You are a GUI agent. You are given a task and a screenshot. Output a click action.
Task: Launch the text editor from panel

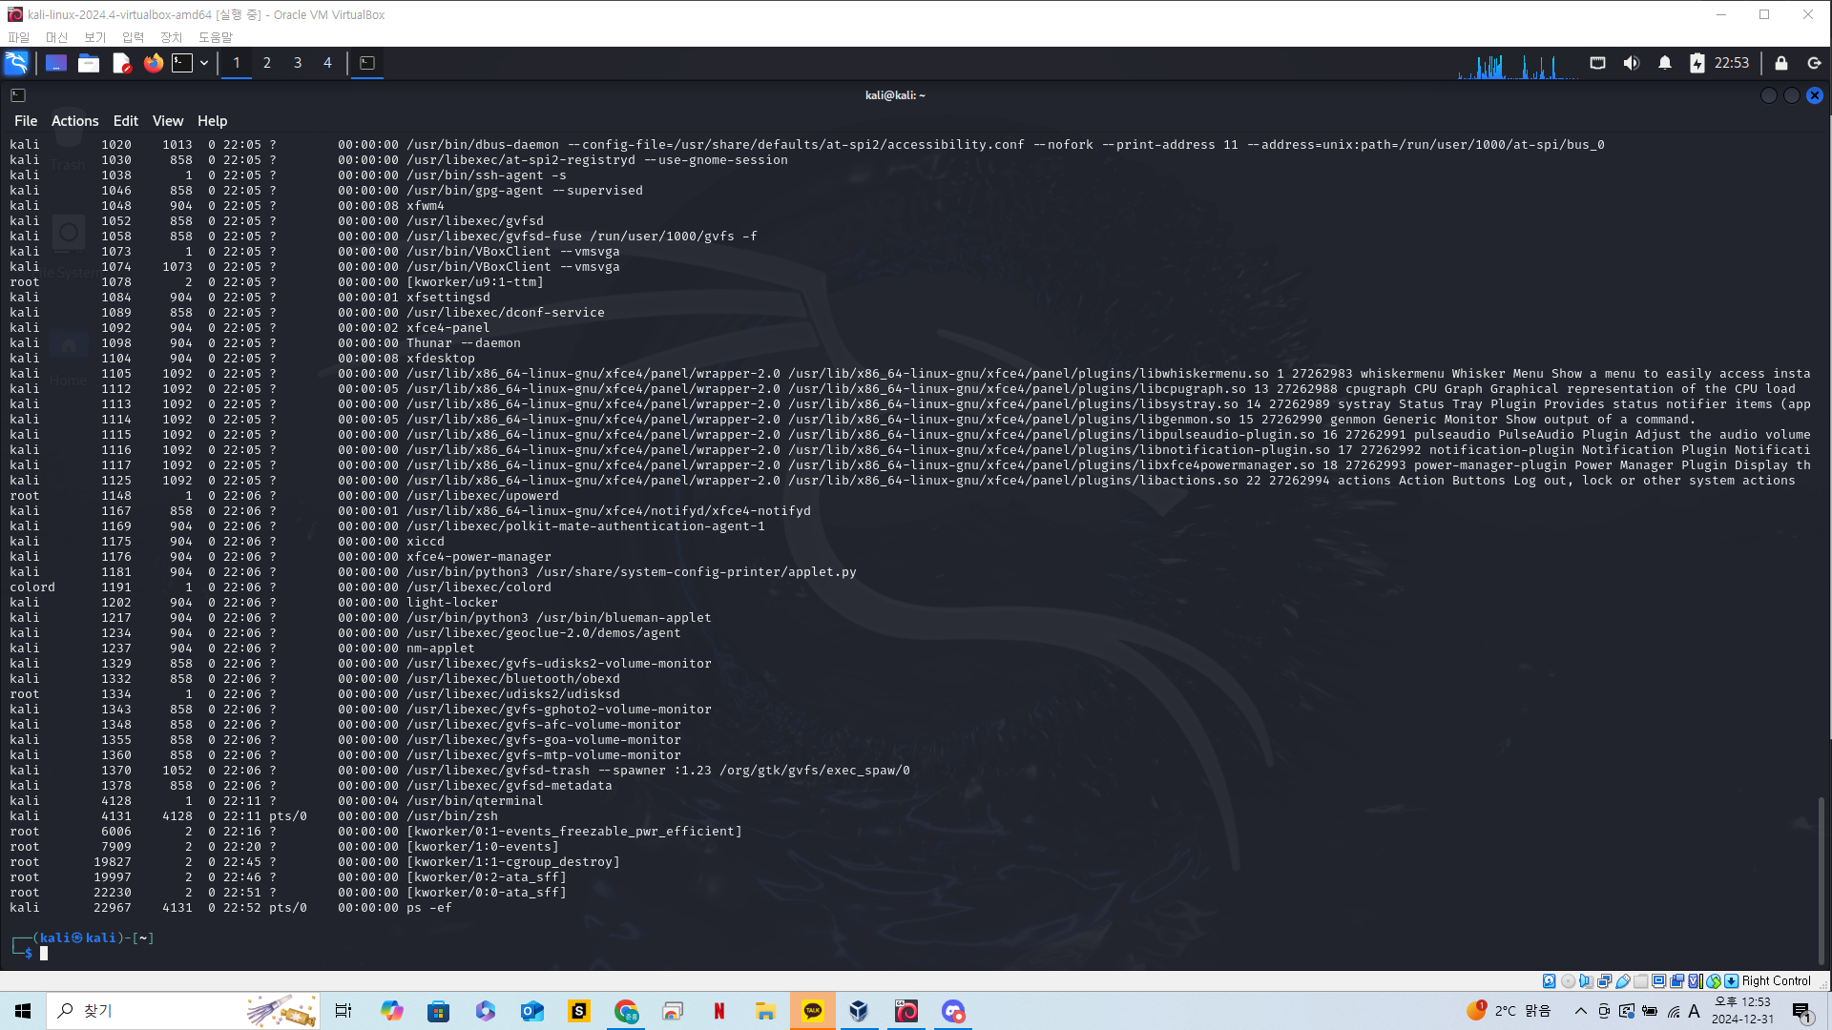point(121,63)
